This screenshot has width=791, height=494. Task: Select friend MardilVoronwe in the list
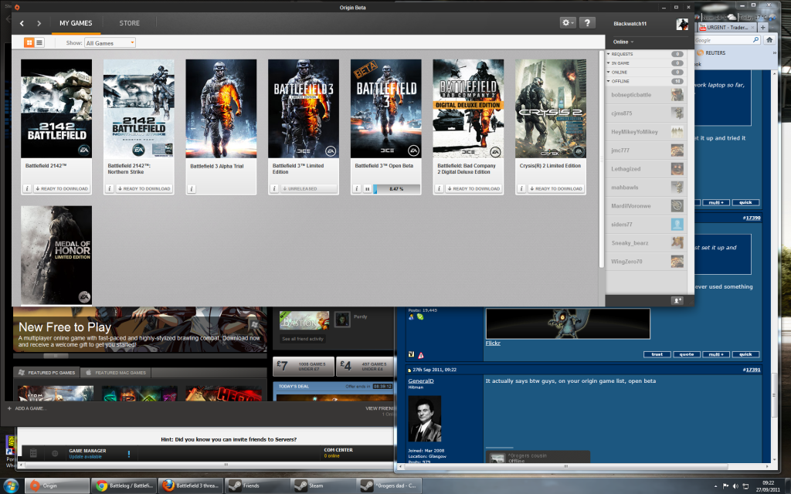(x=647, y=205)
